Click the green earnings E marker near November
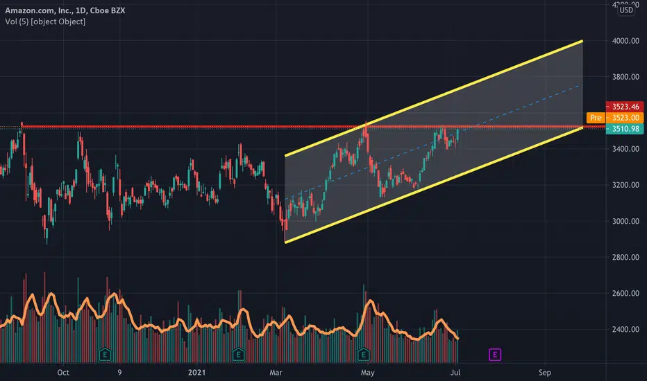The width and height of the screenshot is (647, 381). point(106,354)
